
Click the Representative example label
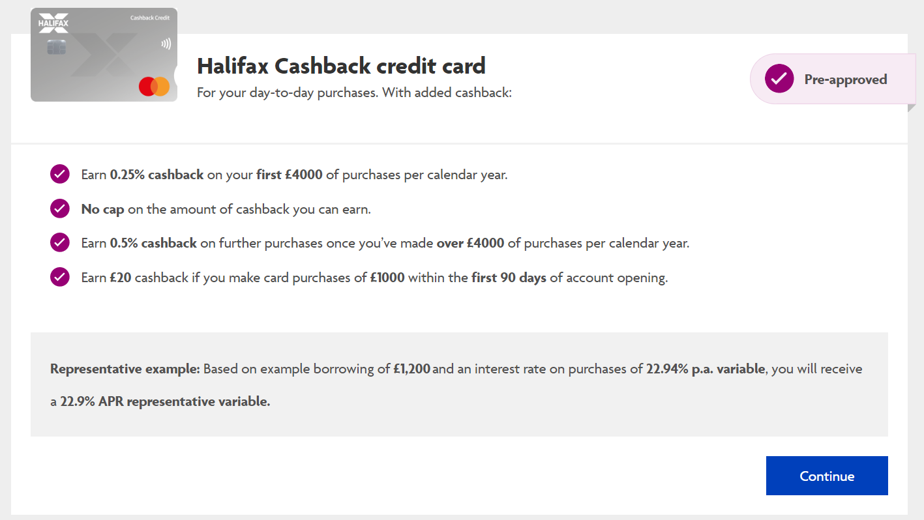(x=125, y=369)
